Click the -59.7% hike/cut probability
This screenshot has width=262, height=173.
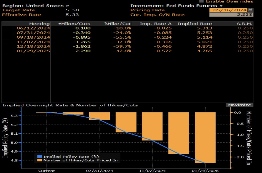pos(122,46)
